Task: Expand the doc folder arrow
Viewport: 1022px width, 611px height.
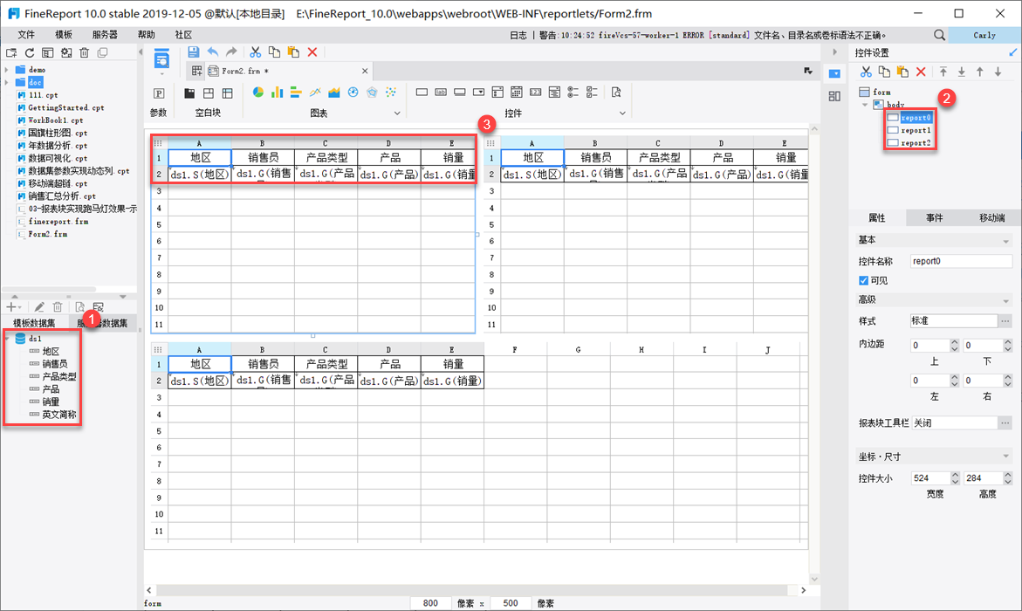Action: point(6,82)
